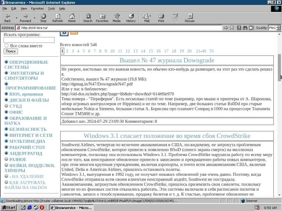Expand ОФИС category
Screen dimensions: 282x211
(6, 112)
